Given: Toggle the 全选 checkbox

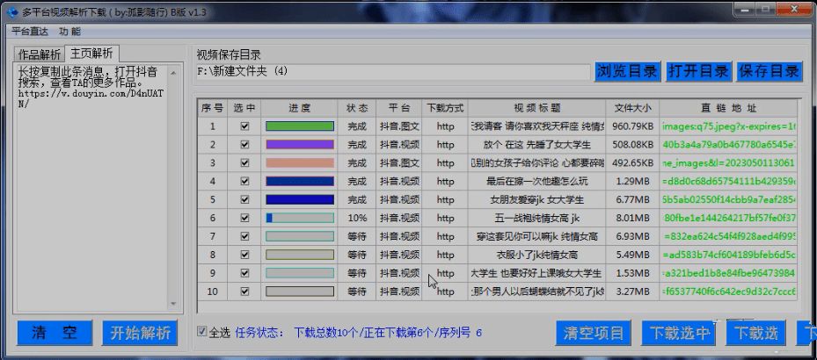Looking at the screenshot, I should pos(204,332).
